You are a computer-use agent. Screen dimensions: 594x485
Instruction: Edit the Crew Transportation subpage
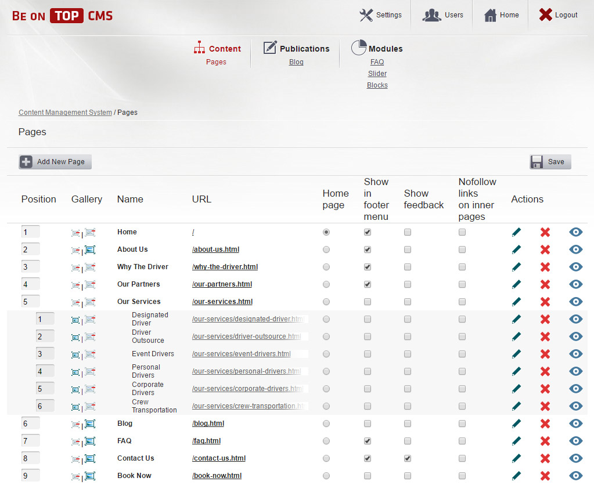tap(516, 406)
